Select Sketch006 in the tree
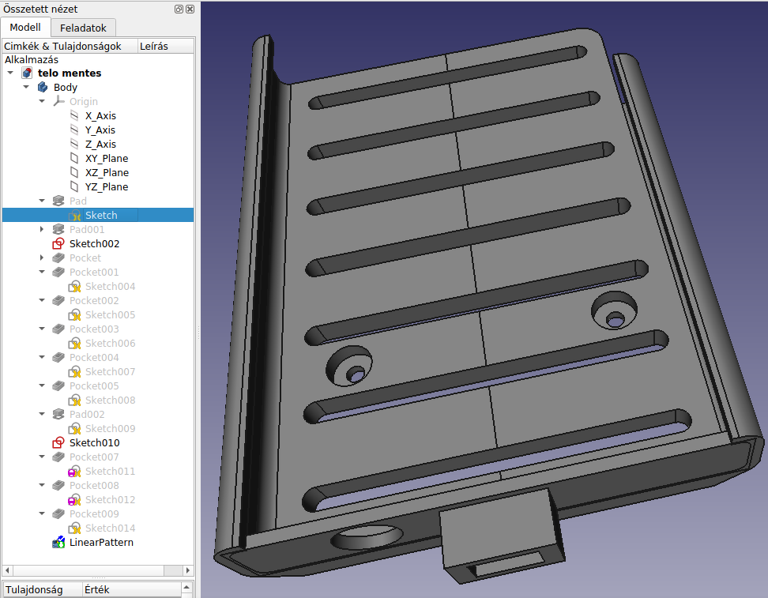Image resolution: width=768 pixels, height=598 pixels. [x=110, y=344]
